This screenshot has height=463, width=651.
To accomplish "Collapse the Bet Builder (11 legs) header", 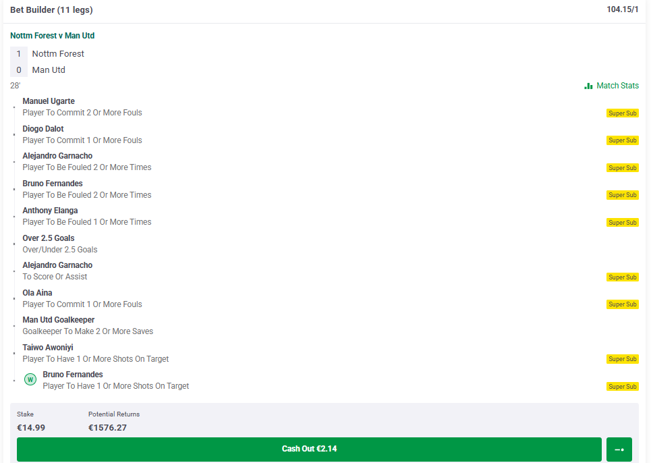I will 52,10.
